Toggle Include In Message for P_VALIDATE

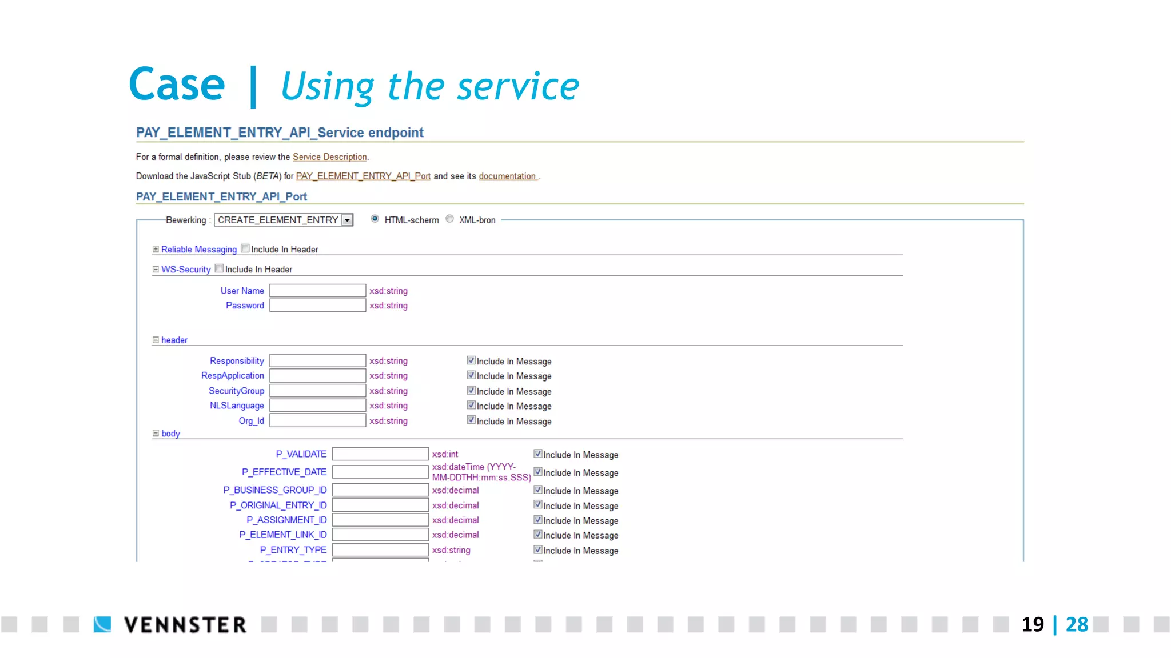click(538, 454)
